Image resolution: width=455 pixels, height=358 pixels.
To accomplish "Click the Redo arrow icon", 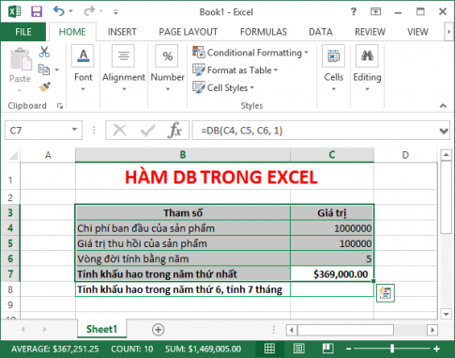I will 89,11.
